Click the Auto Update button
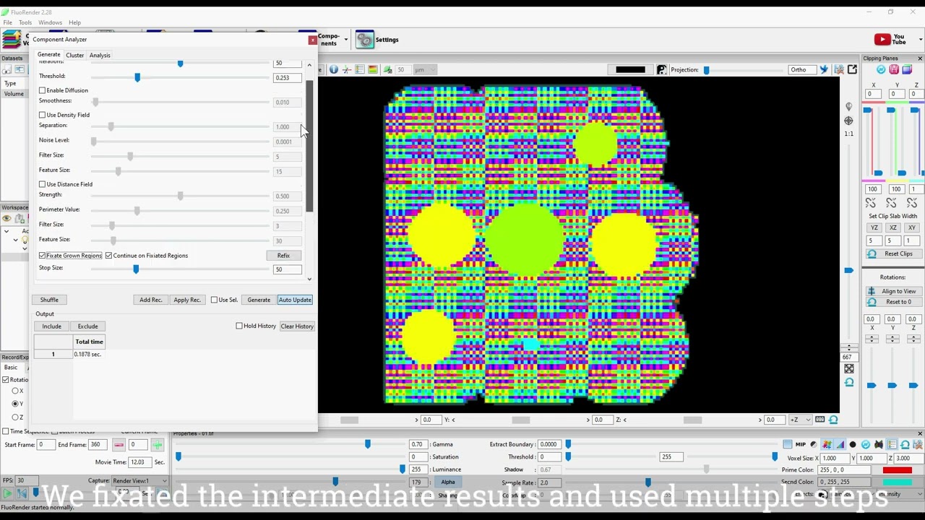The width and height of the screenshot is (925, 520). [x=295, y=300]
